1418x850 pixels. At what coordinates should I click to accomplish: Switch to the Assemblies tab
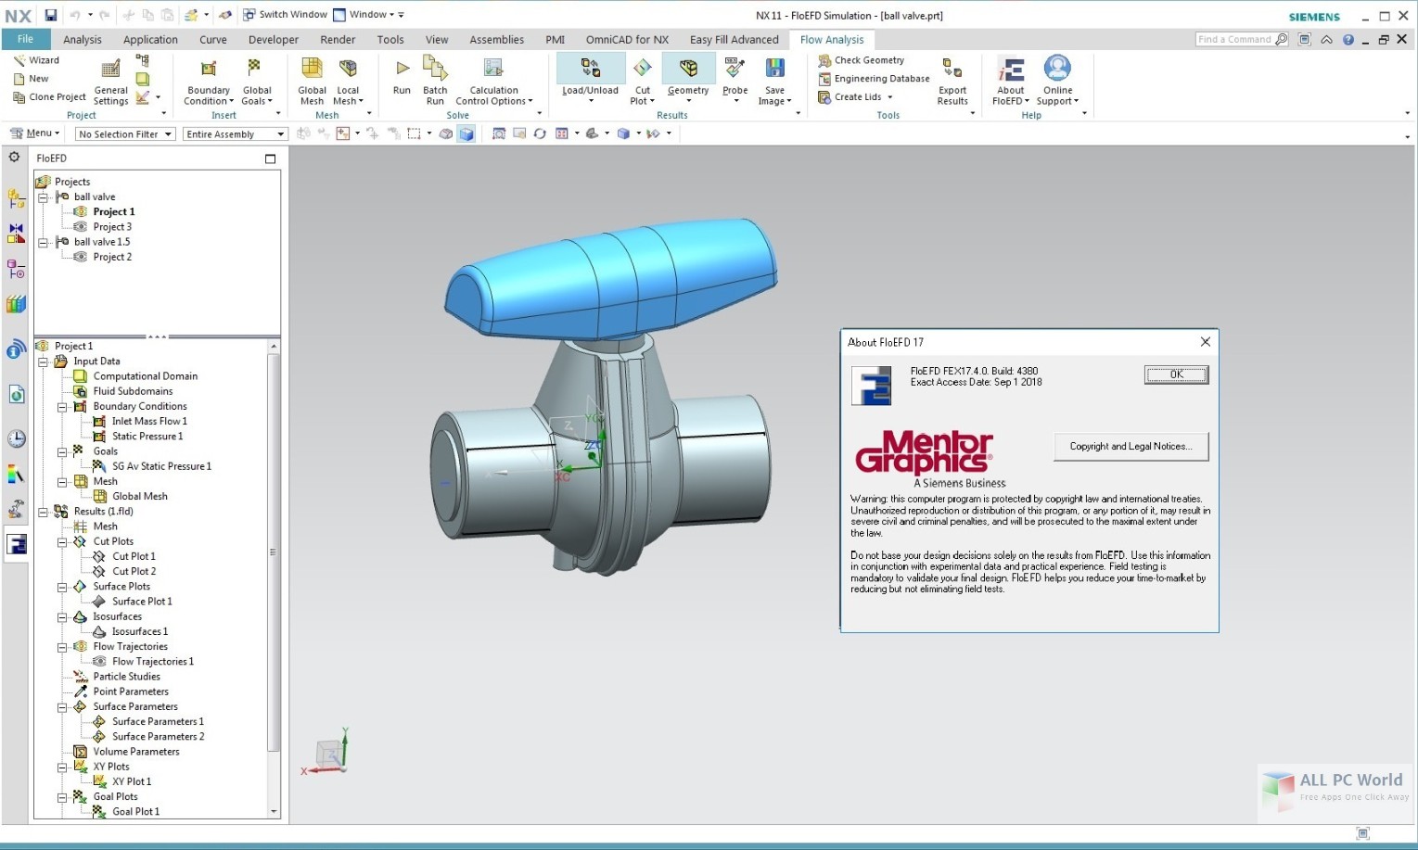click(x=496, y=40)
